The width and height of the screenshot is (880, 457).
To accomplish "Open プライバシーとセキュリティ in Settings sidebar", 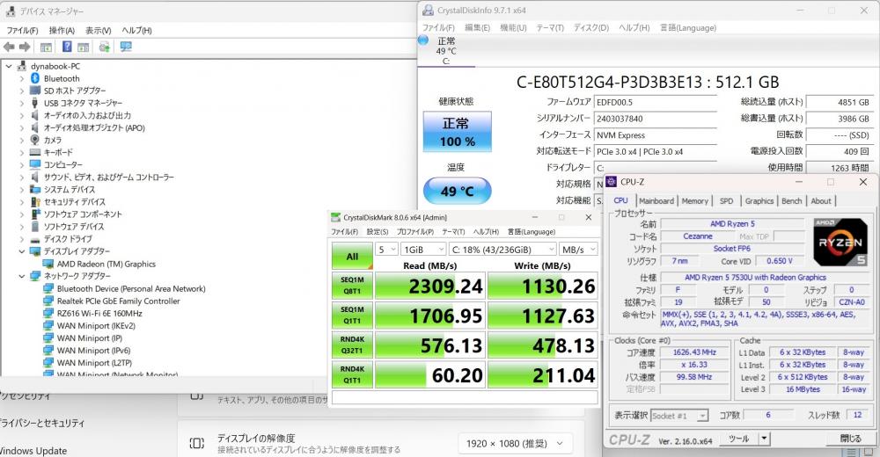I will (41, 424).
